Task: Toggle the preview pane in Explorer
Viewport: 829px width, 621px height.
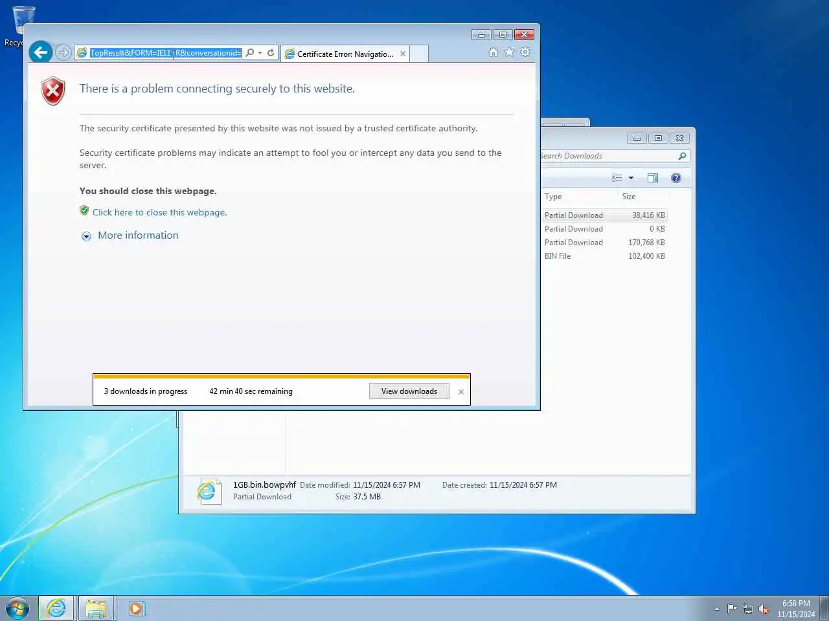Action: (653, 178)
